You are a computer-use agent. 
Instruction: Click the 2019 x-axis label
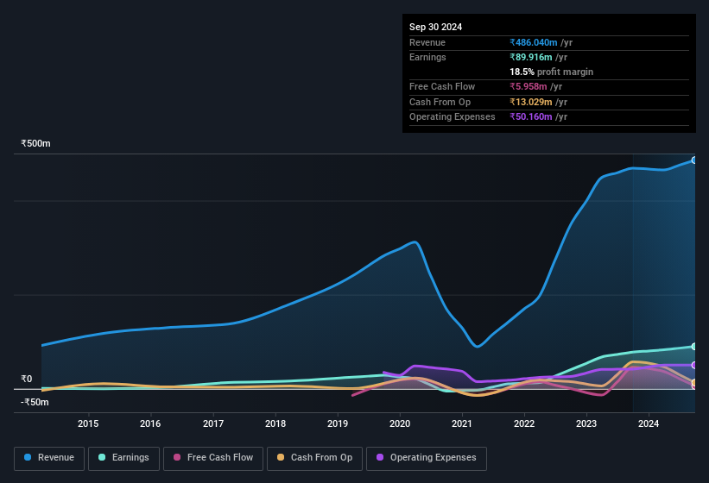(x=338, y=423)
